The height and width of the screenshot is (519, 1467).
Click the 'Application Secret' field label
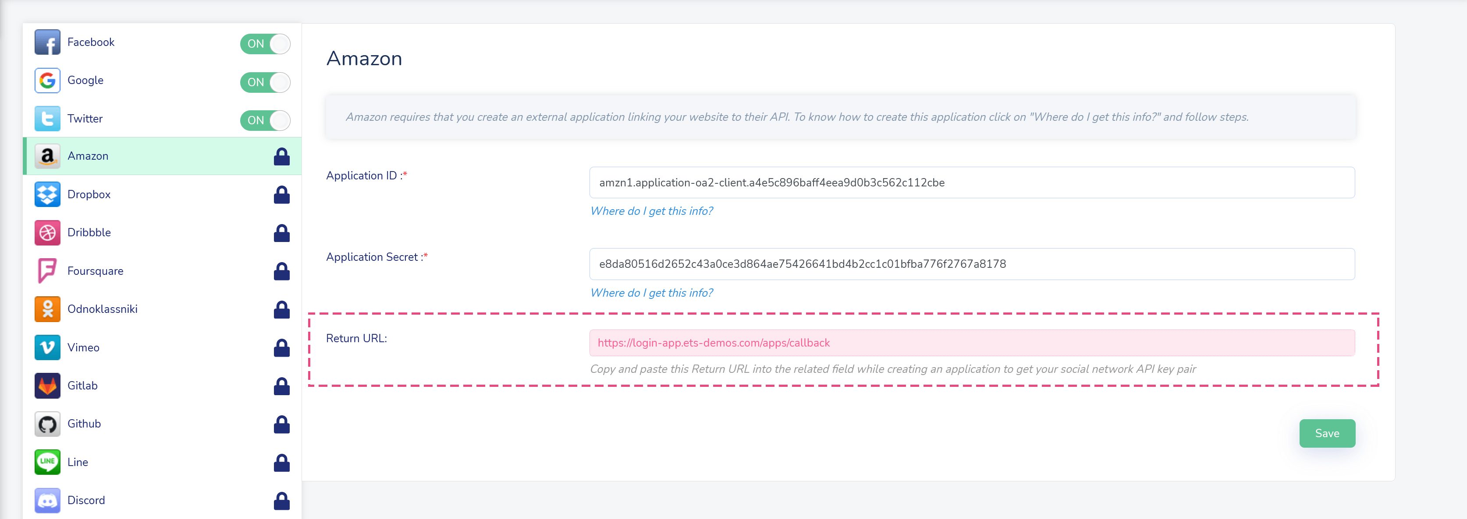[x=377, y=257]
